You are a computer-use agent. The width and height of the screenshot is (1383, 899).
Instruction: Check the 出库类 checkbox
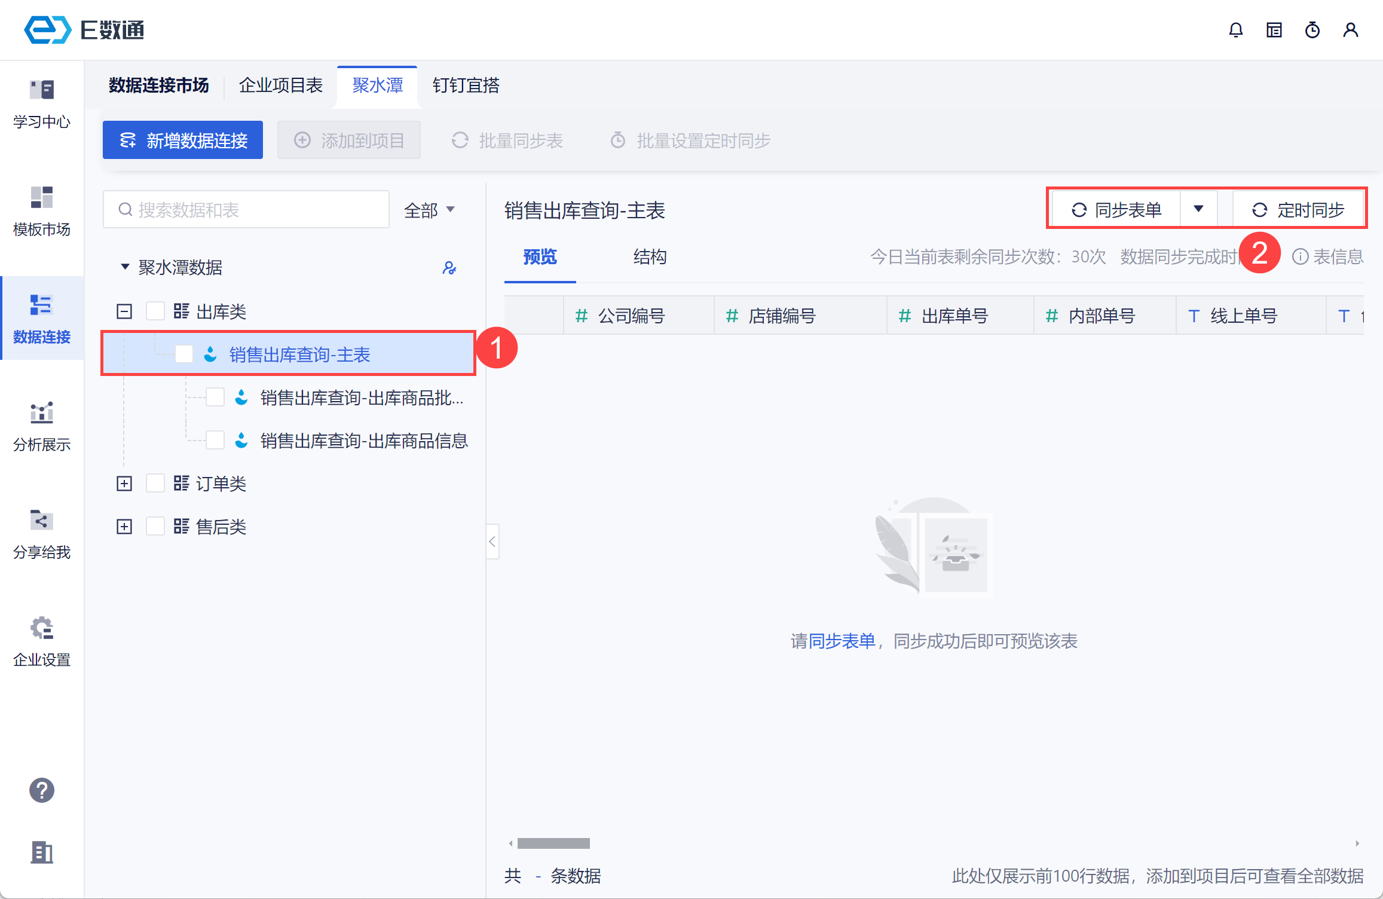point(155,311)
